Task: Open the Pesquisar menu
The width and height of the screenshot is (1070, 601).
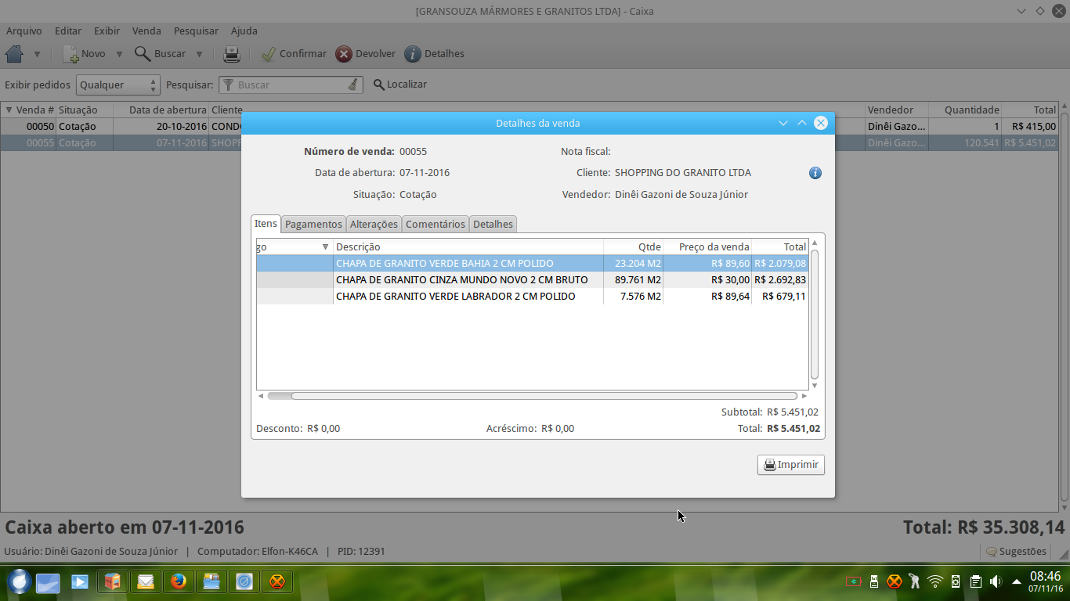Action: coord(196,31)
